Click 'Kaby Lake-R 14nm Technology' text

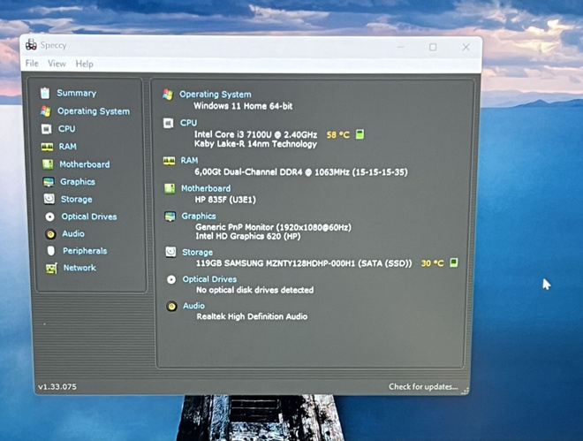click(256, 144)
